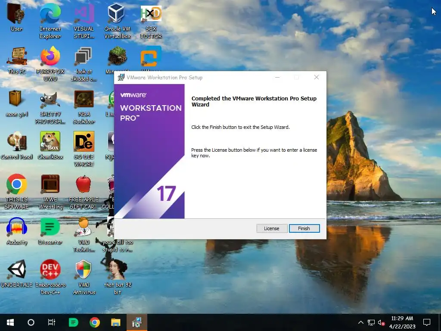The width and height of the screenshot is (441, 331).
Task: Select the GO DIE WHORE desktop icon
Action: [x=84, y=150]
